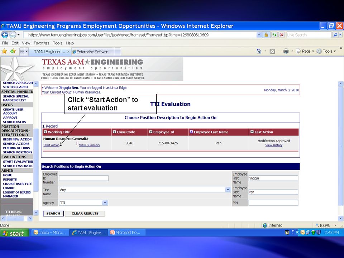This screenshot has height=258, width=344.
Task: Open the Tools menu in menu bar
Action: coord(57,43)
